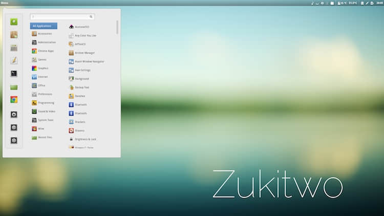
Task: Launch the software package box favorite
Action: tap(14, 34)
